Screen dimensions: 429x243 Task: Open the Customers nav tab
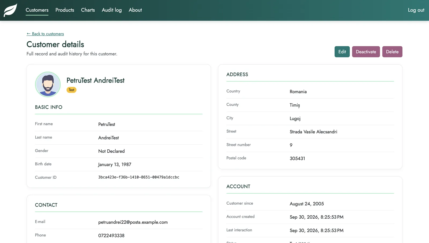[37, 10]
